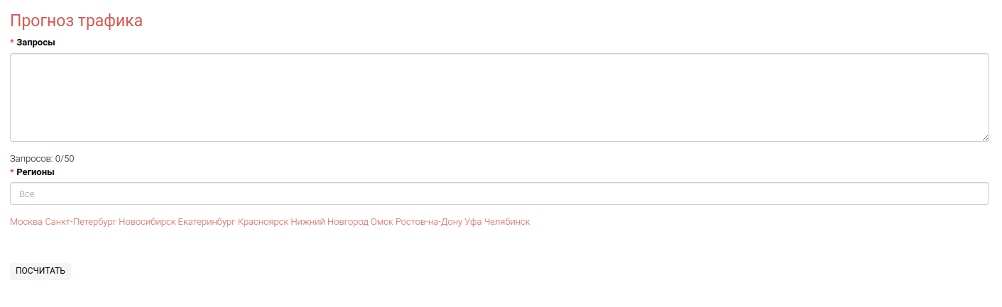Open the Регионы selection field
Image resolution: width=1002 pixels, height=307 pixels.
499,194
